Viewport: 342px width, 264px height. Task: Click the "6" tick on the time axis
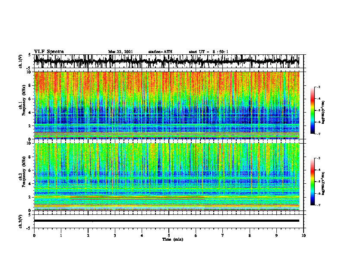tap(196, 236)
